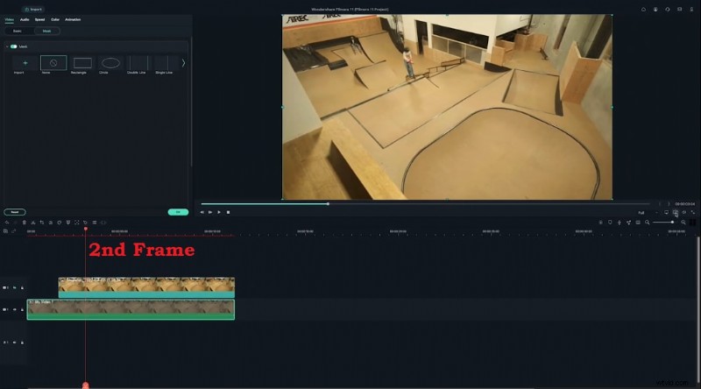This screenshot has height=389, width=701.
Task: Switch to the Mask settings mode
Action: click(x=46, y=31)
